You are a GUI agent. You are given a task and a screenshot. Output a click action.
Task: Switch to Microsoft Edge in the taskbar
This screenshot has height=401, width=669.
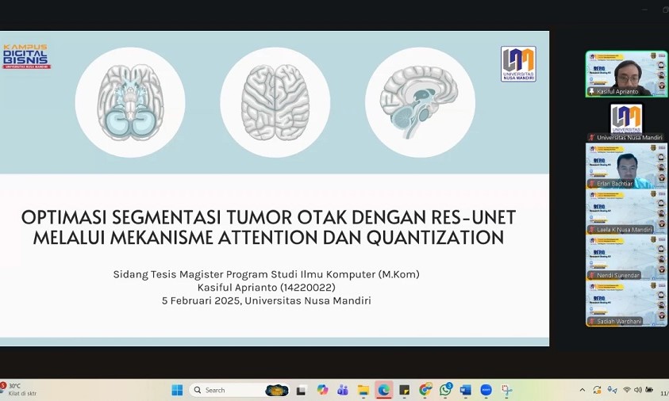pos(384,390)
